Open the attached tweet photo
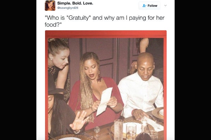 coord(106,85)
